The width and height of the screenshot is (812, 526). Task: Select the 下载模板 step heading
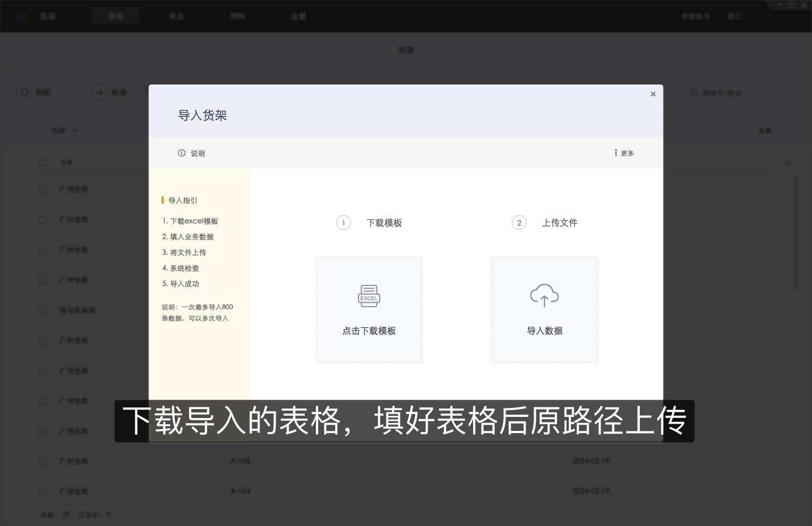tap(384, 223)
